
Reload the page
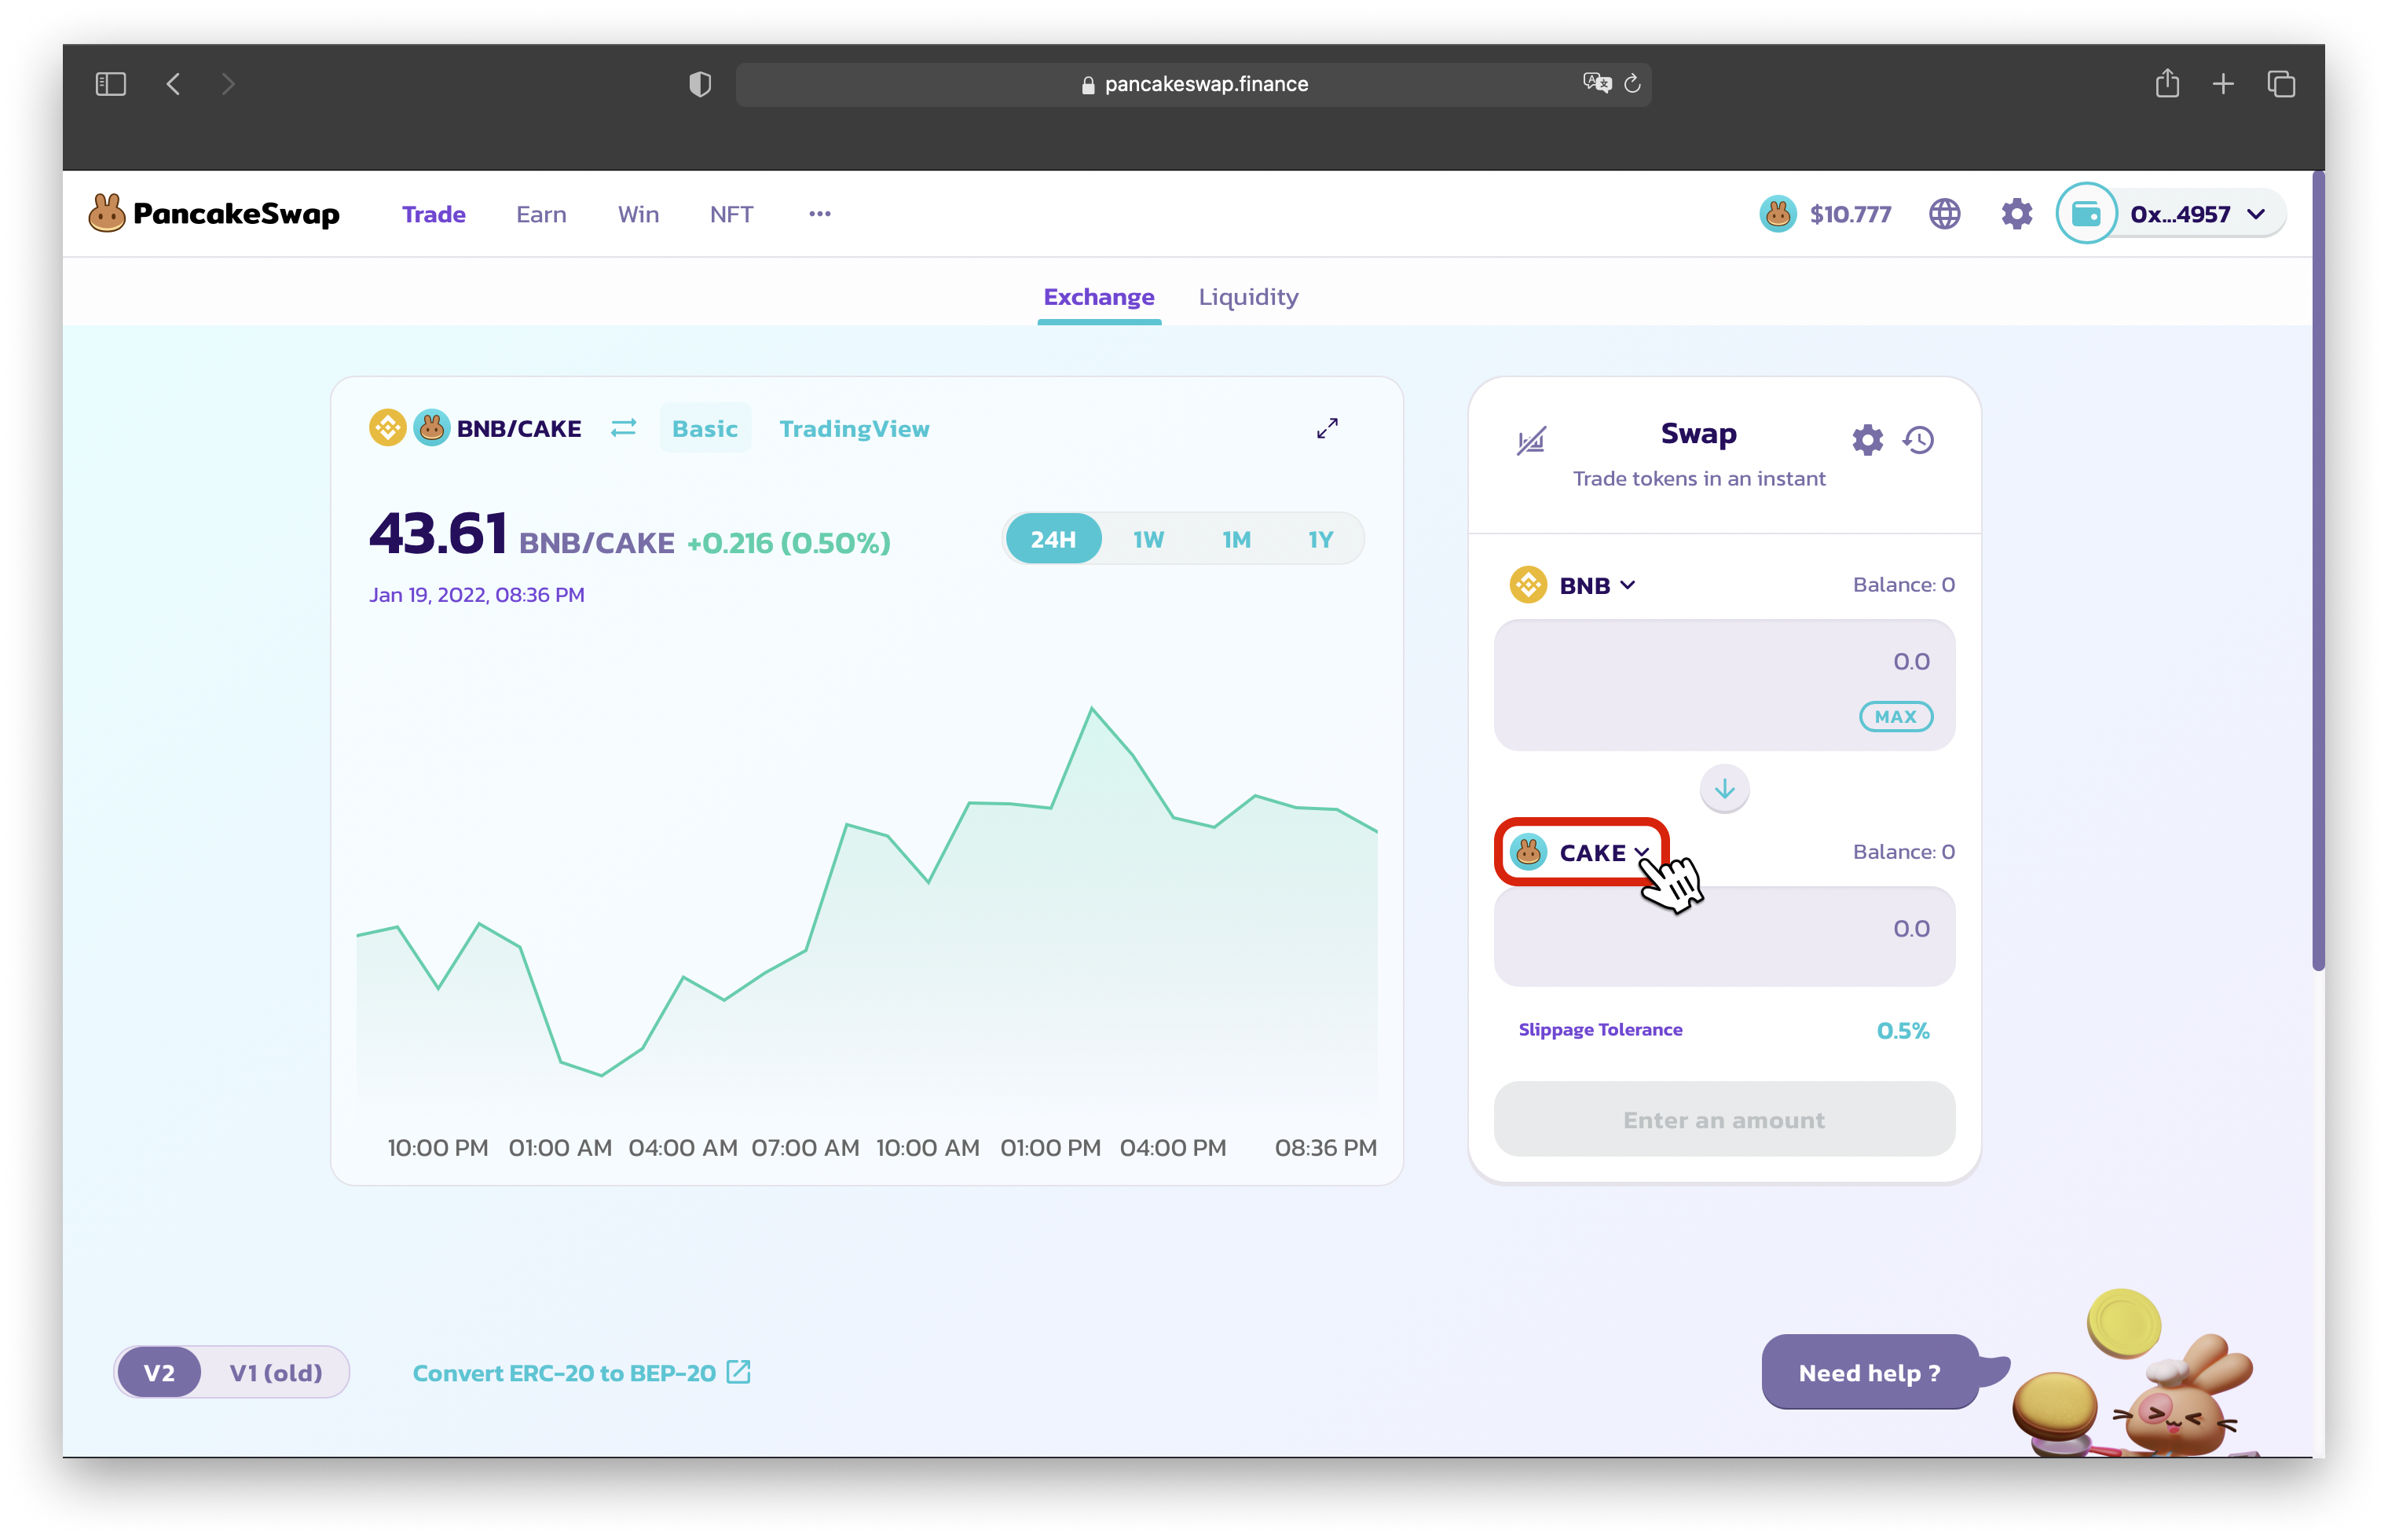point(1632,84)
